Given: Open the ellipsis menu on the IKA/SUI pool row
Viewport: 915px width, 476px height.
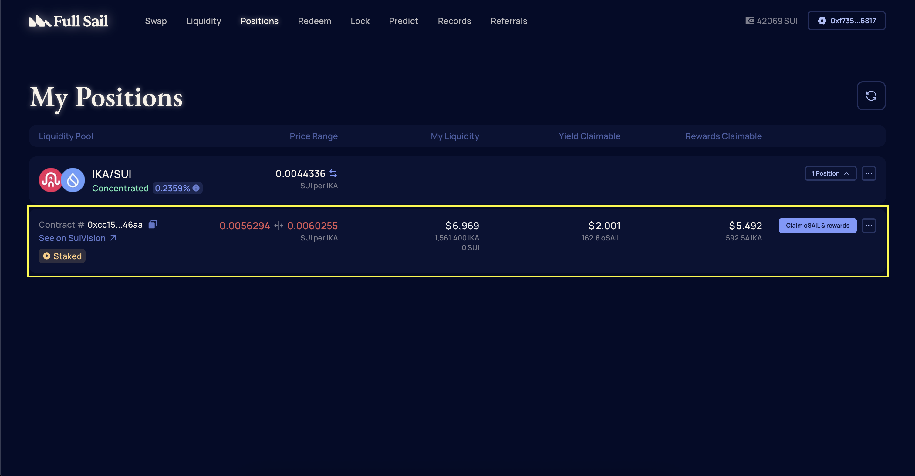Looking at the screenshot, I should (x=869, y=173).
